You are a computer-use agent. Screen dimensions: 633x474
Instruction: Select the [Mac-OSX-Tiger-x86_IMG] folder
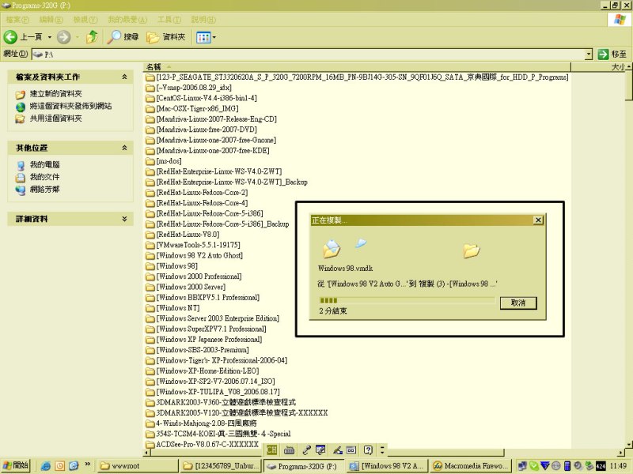pyautogui.click(x=192, y=108)
